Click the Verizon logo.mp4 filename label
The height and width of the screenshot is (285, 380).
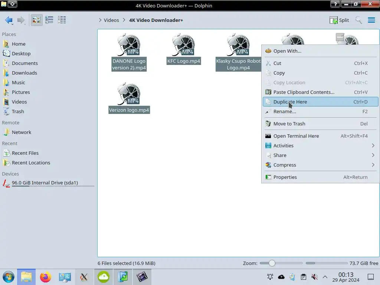coord(129,110)
